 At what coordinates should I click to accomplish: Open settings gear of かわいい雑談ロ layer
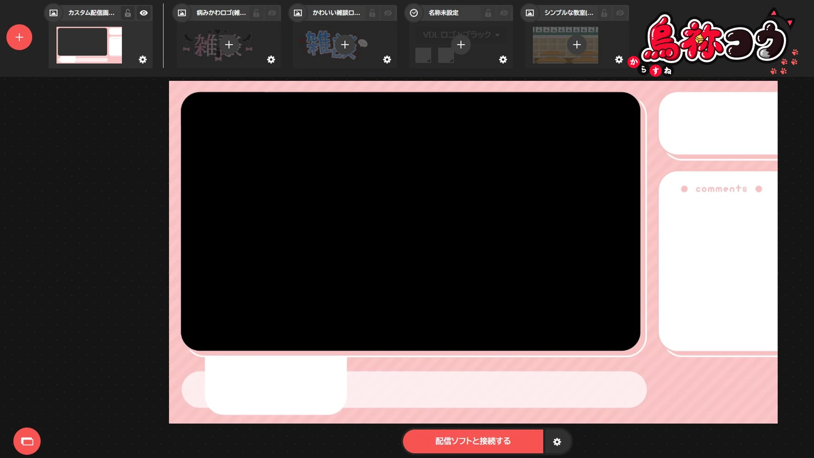[387, 59]
